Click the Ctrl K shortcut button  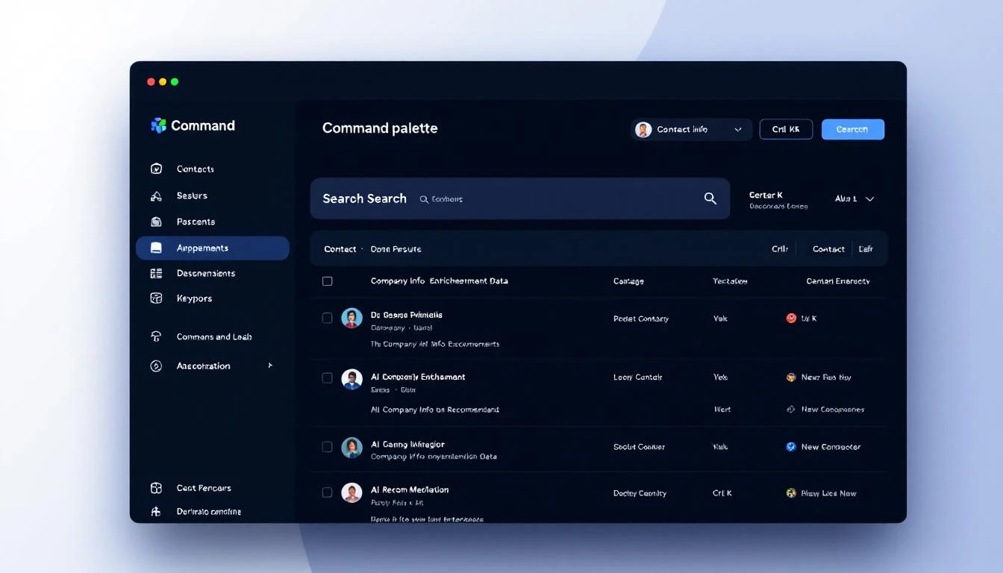(x=785, y=128)
